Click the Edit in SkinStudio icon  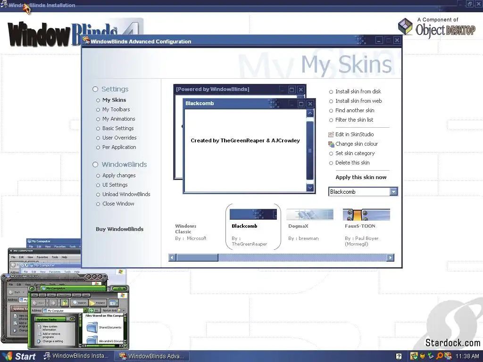331,134
